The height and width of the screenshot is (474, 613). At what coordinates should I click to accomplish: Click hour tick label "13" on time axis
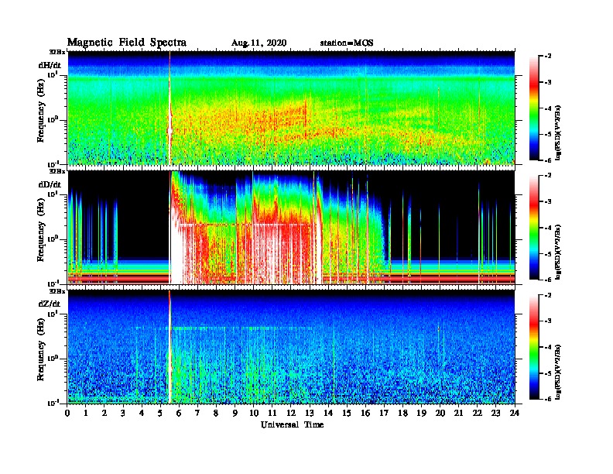(x=310, y=413)
